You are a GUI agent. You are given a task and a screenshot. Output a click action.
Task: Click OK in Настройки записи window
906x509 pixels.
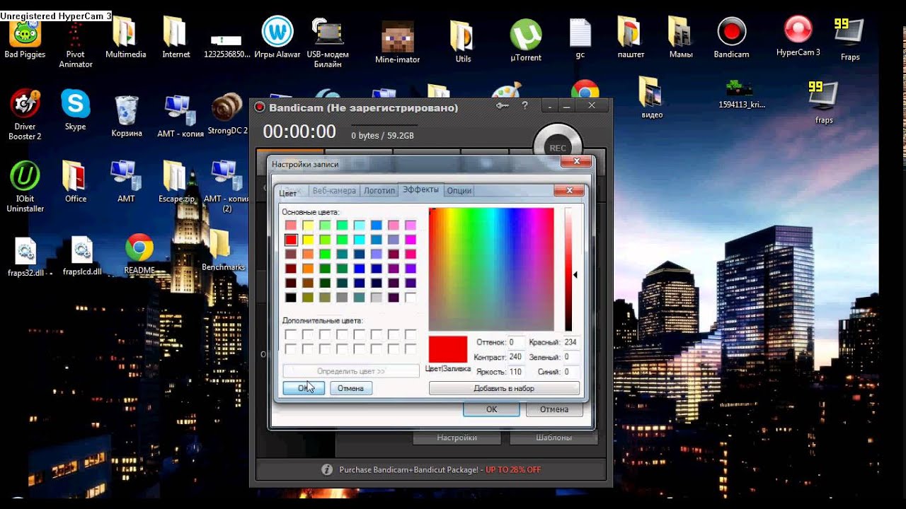coord(491,409)
